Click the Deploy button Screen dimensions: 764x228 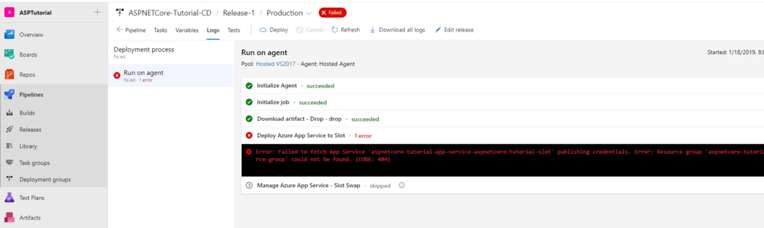(273, 30)
